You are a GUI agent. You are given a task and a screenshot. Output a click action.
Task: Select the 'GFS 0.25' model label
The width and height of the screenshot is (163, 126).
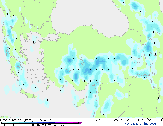[x=43, y=120]
